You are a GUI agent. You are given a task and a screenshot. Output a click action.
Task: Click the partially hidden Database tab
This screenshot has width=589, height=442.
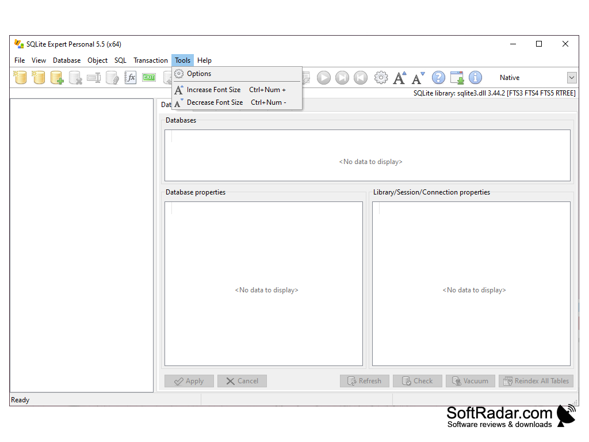click(x=166, y=105)
